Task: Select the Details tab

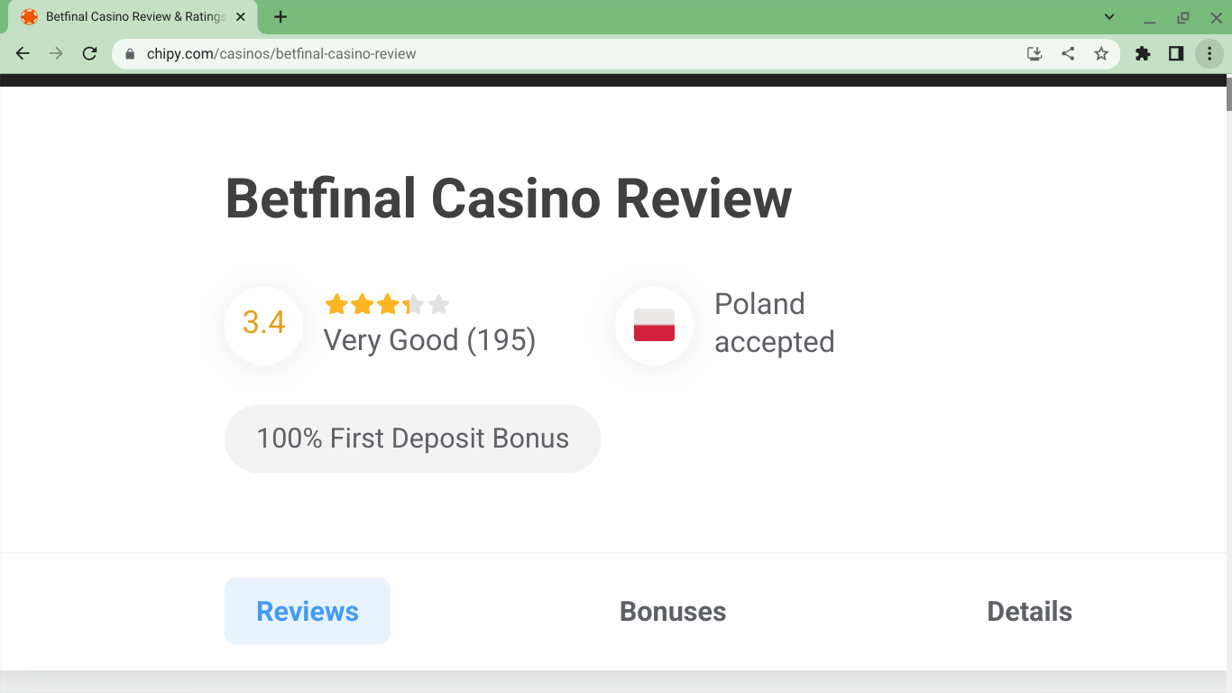Action: pos(1029,612)
